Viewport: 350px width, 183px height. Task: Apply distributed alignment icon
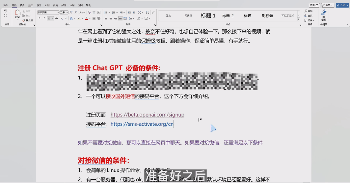tap(125, 18)
